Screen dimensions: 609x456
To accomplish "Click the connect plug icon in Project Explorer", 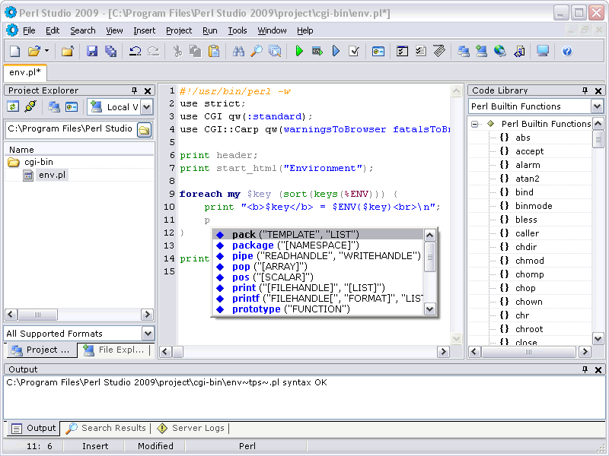I will pyautogui.click(x=30, y=107).
